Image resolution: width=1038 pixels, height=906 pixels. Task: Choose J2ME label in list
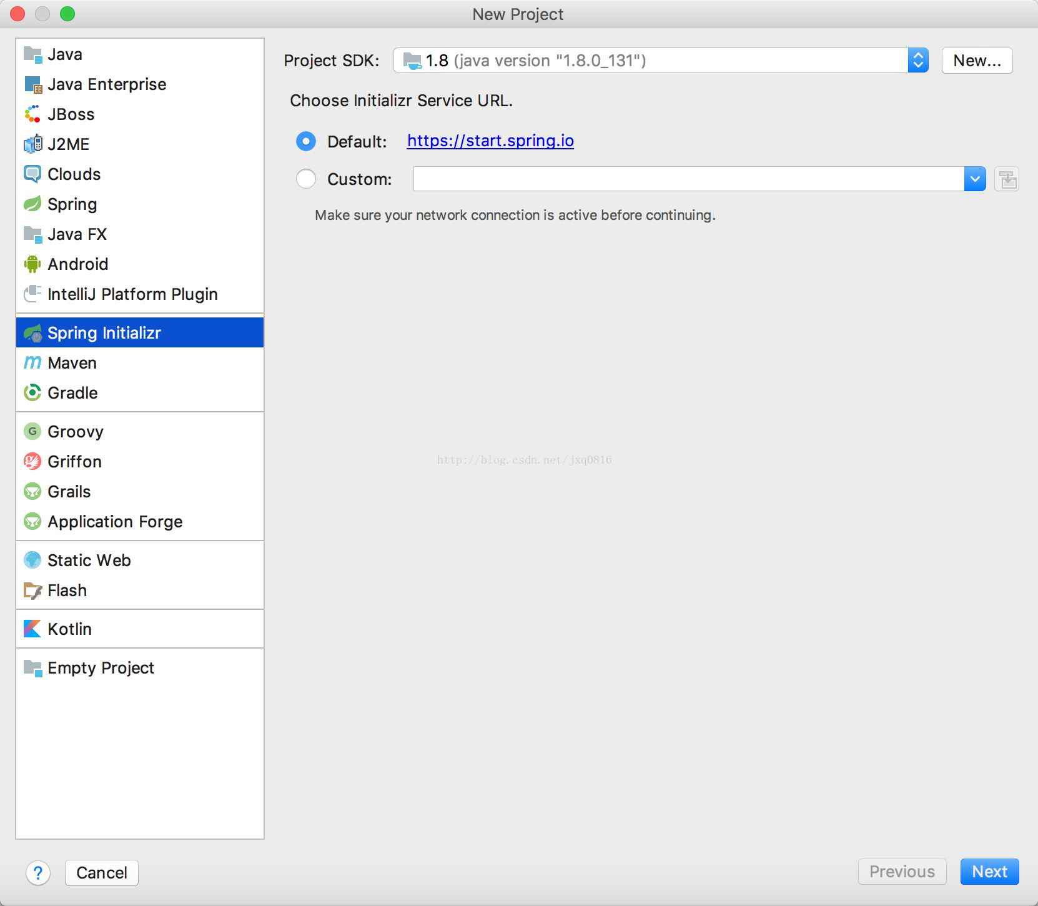point(69,144)
